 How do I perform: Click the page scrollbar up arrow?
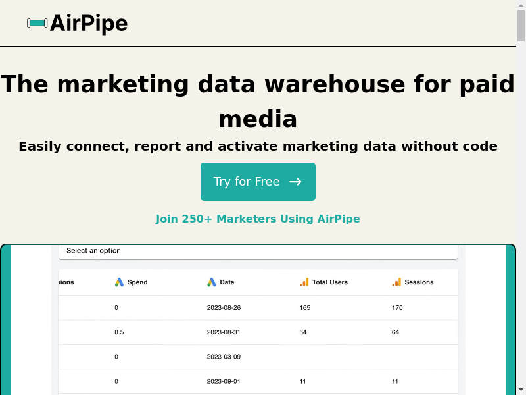[x=521, y=5]
